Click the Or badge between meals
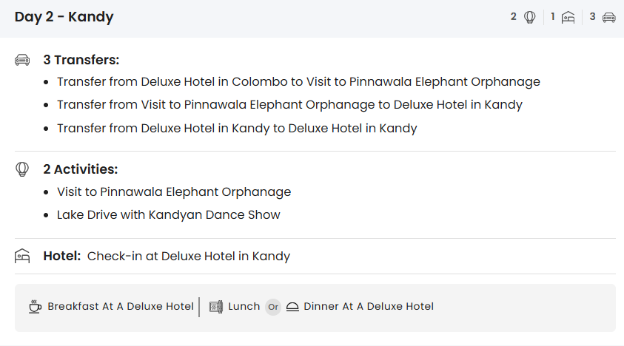 [273, 307]
